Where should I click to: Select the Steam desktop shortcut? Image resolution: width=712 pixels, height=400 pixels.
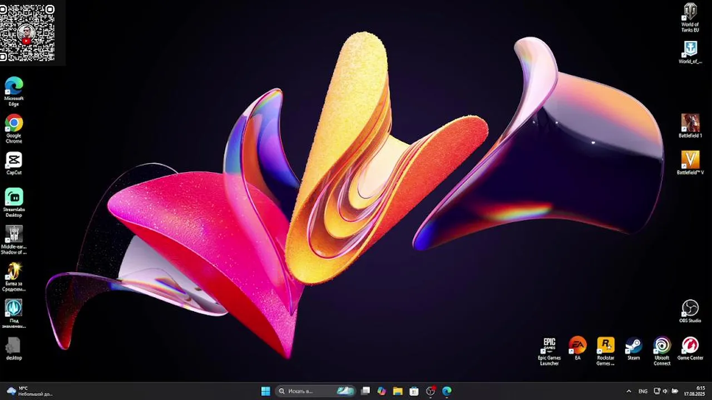point(634,348)
